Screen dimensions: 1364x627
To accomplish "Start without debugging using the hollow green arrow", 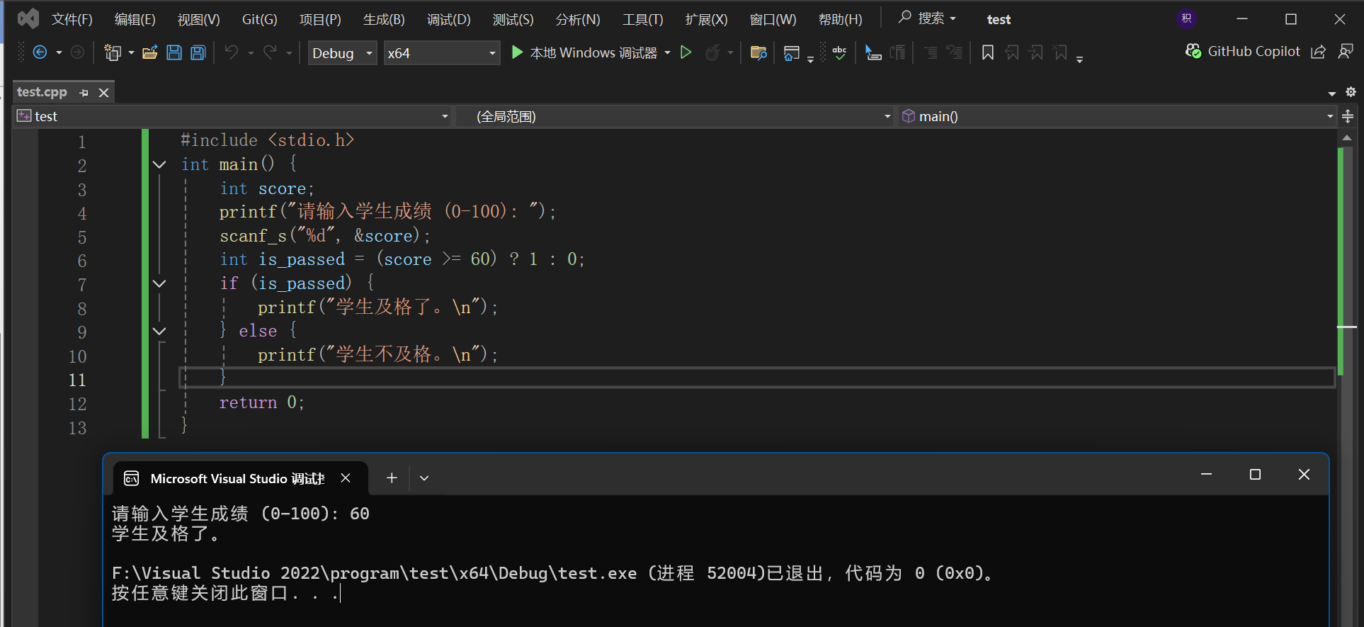I will click(x=686, y=52).
